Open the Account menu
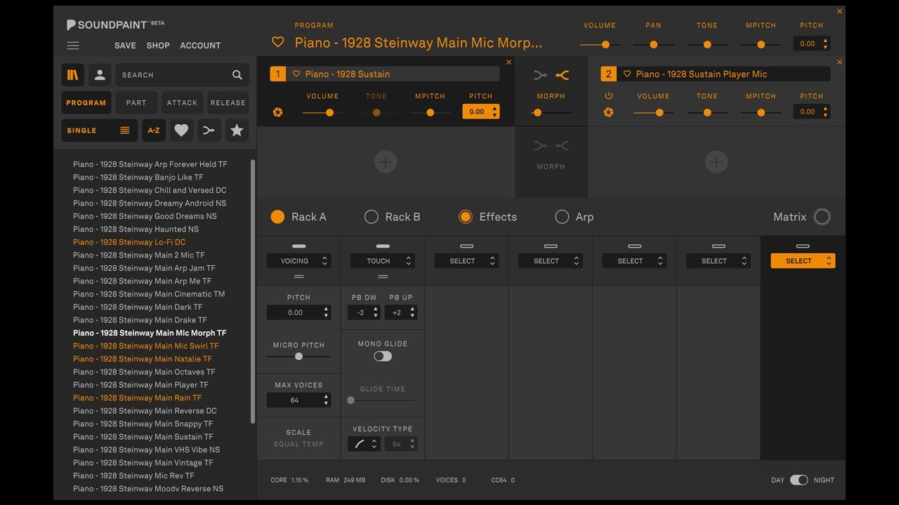 coord(200,46)
